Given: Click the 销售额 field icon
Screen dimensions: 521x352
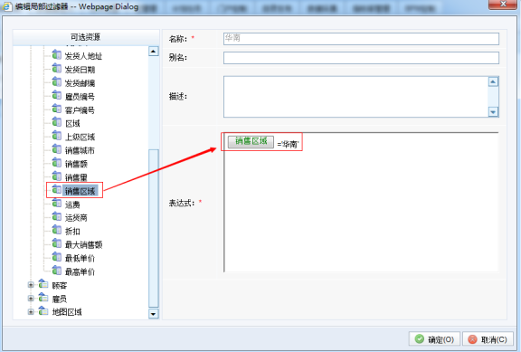Looking at the screenshot, I should point(57,163).
